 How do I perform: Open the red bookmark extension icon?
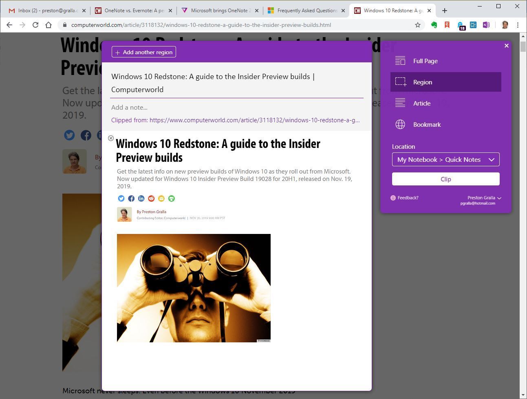tap(447, 25)
